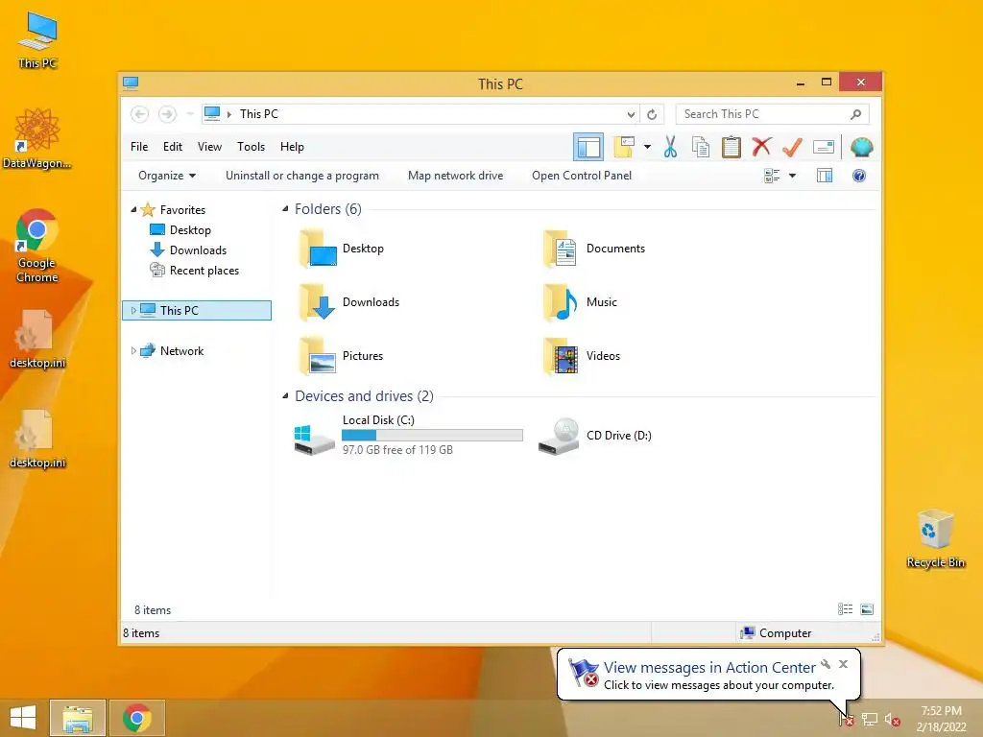Open the recent locations dropdown arrow

(190, 114)
